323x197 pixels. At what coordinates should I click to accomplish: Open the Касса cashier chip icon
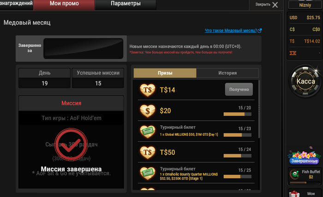pyautogui.click(x=305, y=81)
